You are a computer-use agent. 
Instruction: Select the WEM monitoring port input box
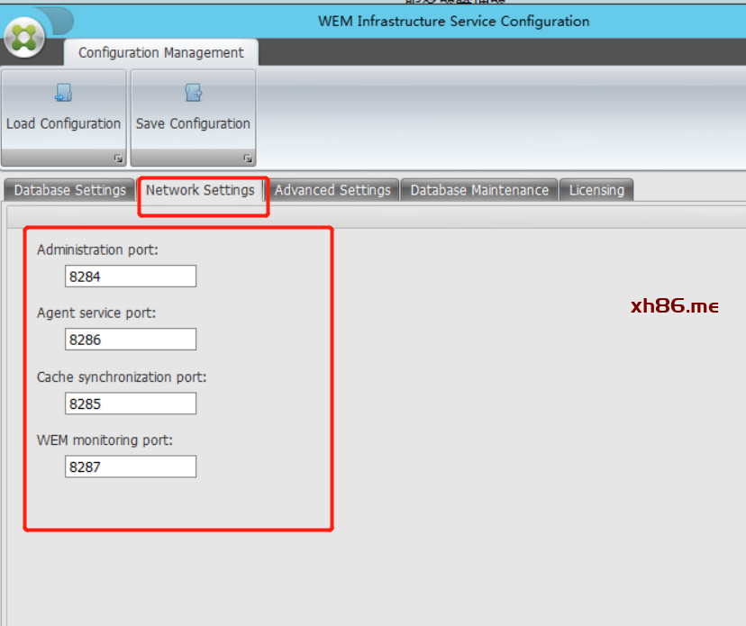tap(131, 467)
